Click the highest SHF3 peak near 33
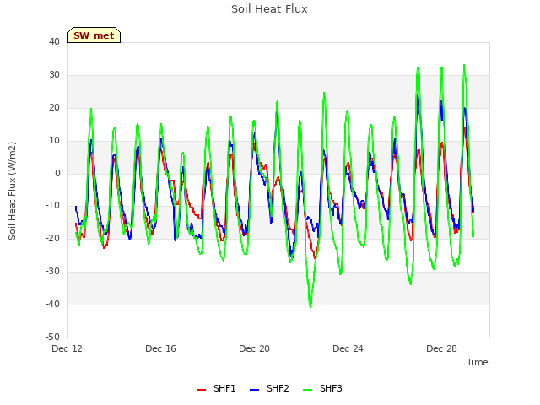This screenshot has height=405, width=540. [464, 65]
